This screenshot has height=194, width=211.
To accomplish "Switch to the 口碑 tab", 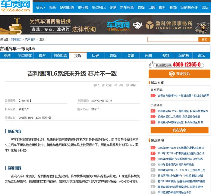I will (x=96, y=55).
